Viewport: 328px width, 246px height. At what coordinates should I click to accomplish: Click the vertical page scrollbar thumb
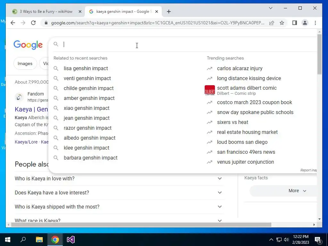pos(319,54)
